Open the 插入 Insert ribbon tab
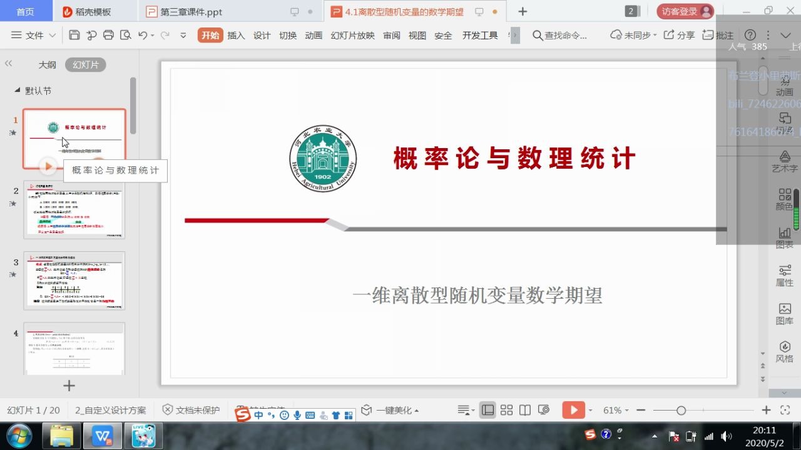Image resolution: width=801 pixels, height=450 pixels. pyautogui.click(x=236, y=36)
